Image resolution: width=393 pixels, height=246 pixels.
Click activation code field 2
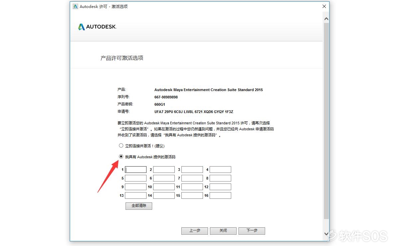[164, 170]
